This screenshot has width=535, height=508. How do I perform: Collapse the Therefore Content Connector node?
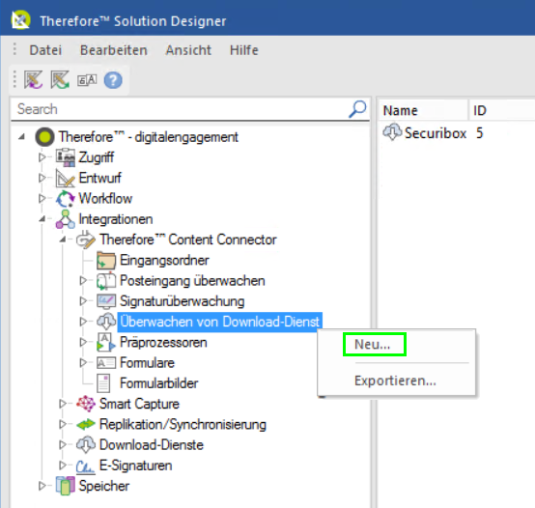click(63, 240)
